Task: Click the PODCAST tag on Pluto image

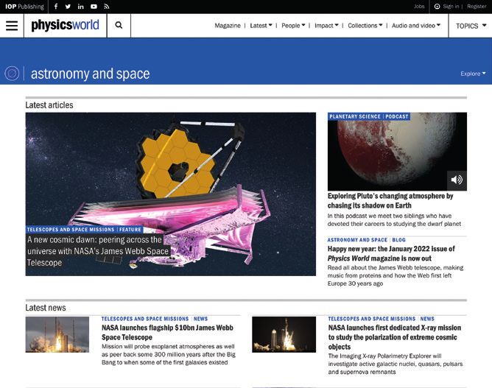Action: [x=397, y=116]
